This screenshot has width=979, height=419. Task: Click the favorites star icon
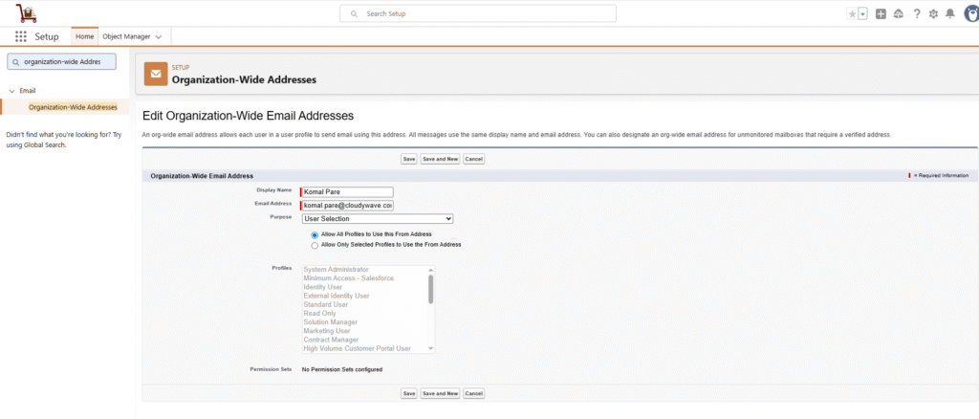point(852,14)
